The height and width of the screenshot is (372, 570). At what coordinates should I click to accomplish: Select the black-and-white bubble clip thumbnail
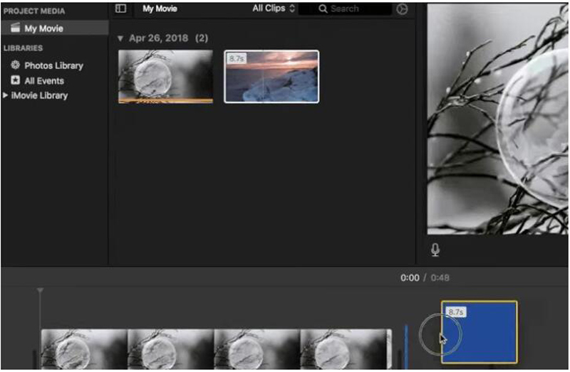coord(165,76)
